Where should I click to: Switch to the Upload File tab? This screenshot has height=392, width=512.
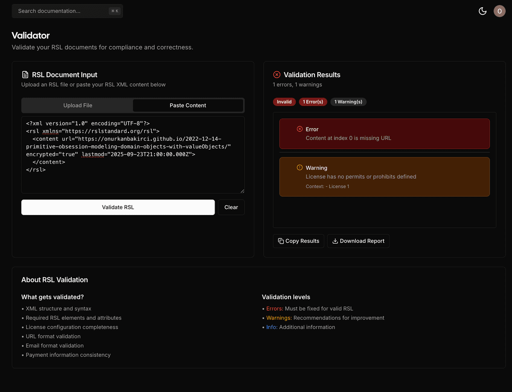pyautogui.click(x=77, y=105)
